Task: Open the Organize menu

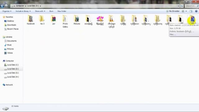Action: 7,11
